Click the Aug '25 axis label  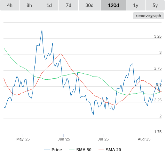point(144,139)
